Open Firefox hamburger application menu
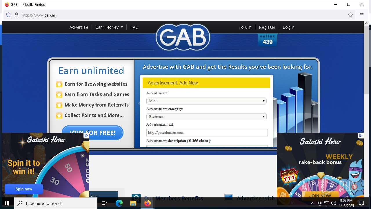The height and width of the screenshot is (209, 371). 362,15
